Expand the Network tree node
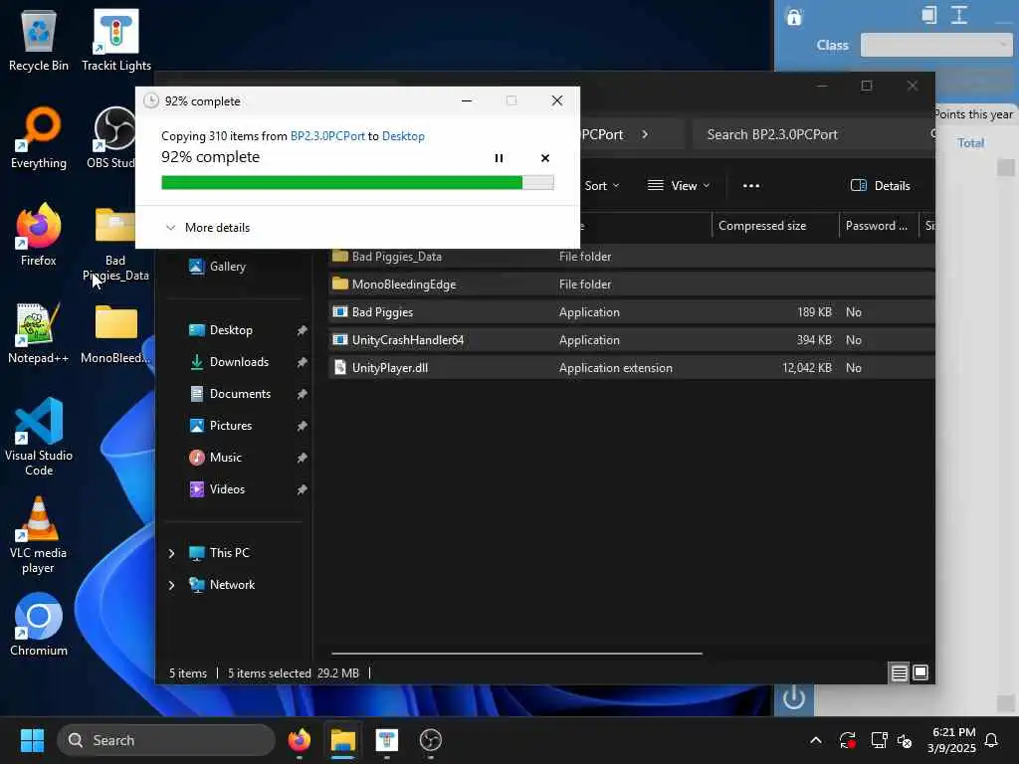Screen dimensions: 1019x764 coord(171,585)
